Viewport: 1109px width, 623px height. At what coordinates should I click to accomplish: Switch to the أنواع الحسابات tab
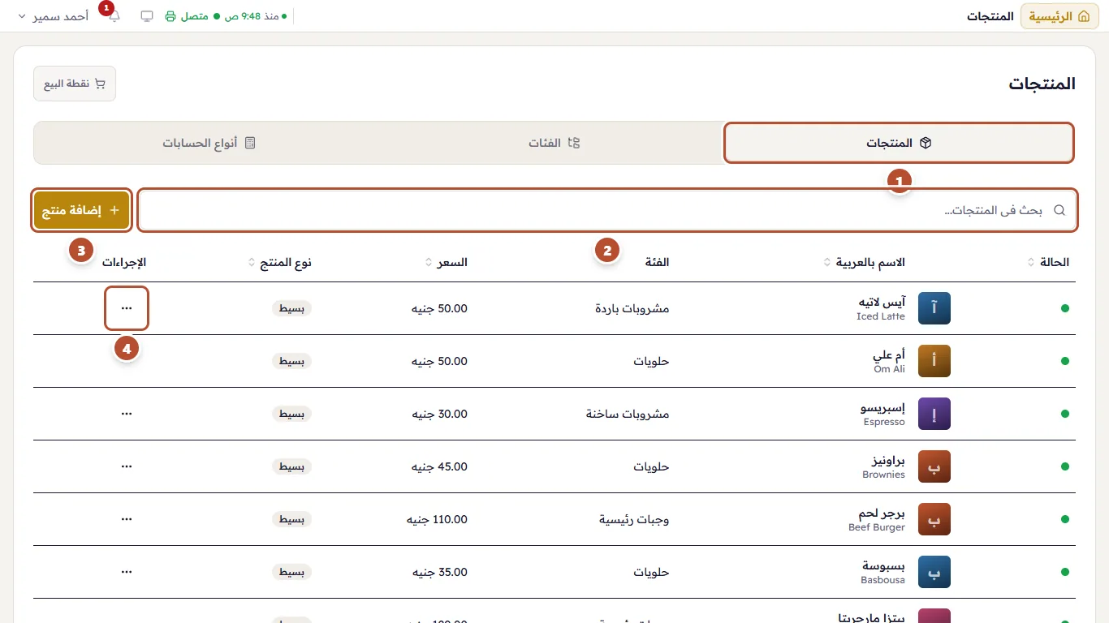click(x=209, y=143)
